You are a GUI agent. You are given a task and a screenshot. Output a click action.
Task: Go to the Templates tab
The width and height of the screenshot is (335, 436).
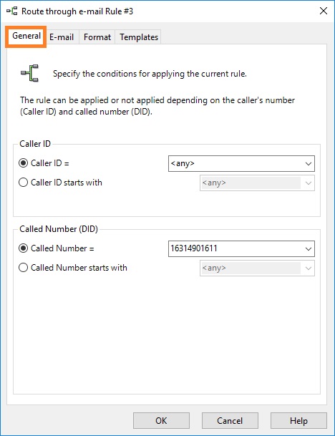(139, 37)
